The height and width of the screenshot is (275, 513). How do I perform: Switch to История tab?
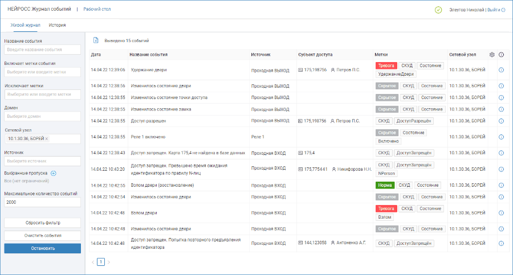(x=57, y=25)
